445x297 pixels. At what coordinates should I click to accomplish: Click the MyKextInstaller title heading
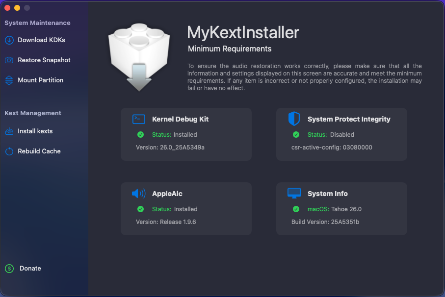[243, 32]
